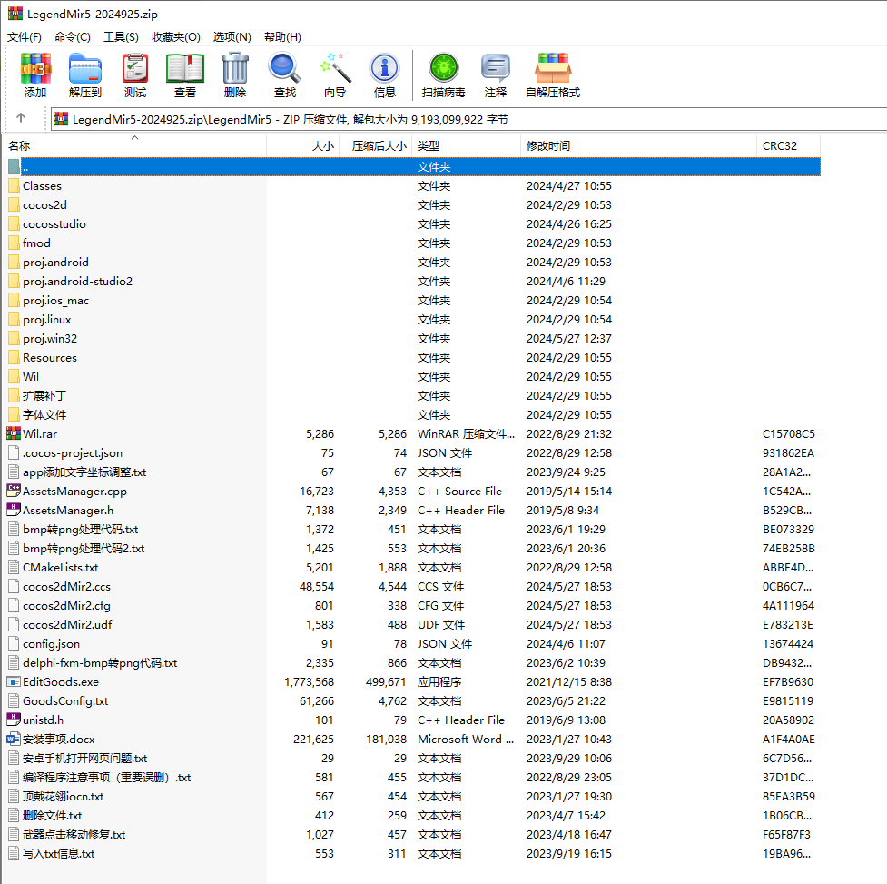887x884 pixels.
Task: Open the 工具(S) menu
Action: [121, 36]
